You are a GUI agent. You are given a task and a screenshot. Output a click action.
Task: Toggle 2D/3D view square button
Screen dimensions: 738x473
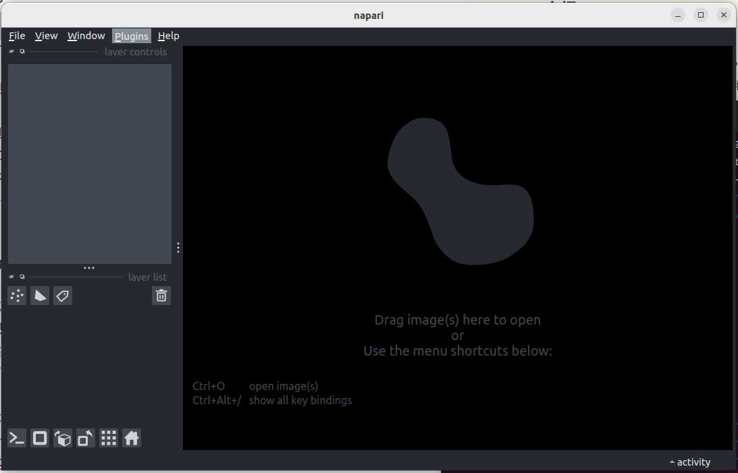pos(40,438)
